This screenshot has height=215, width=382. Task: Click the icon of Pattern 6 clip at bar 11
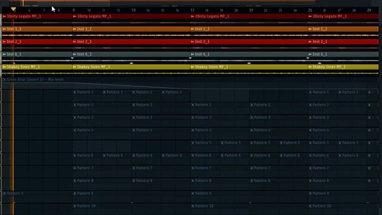coord(104,155)
